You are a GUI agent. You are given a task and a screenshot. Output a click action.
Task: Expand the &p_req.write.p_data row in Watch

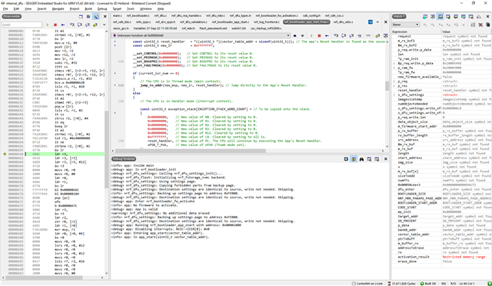(x=394, y=63)
